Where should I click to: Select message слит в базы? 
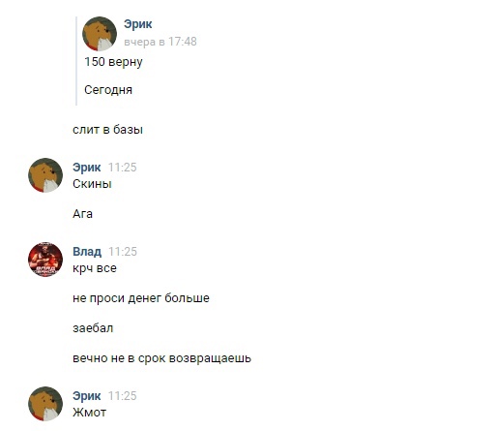[x=107, y=130]
